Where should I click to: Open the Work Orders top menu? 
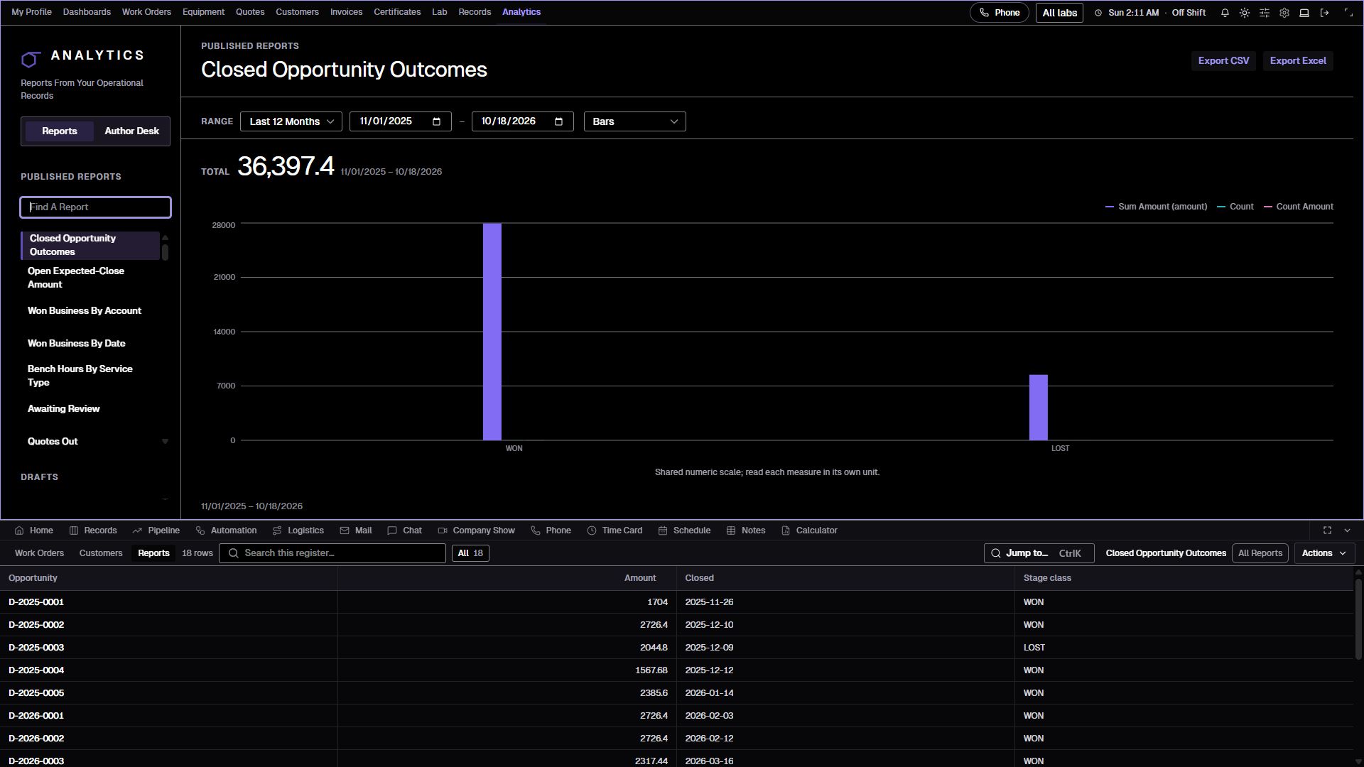146,12
